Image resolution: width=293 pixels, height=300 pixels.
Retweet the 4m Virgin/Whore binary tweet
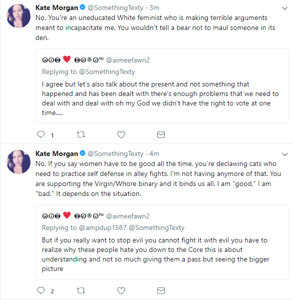coord(81,290)
